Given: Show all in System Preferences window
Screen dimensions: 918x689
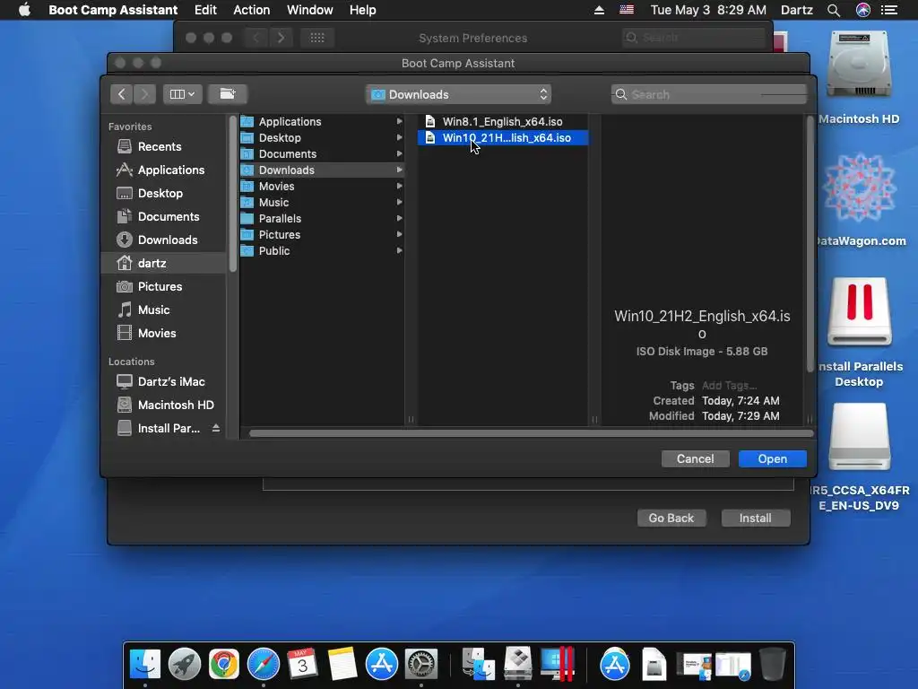Looking at the screenshot, I should point(316,38).
